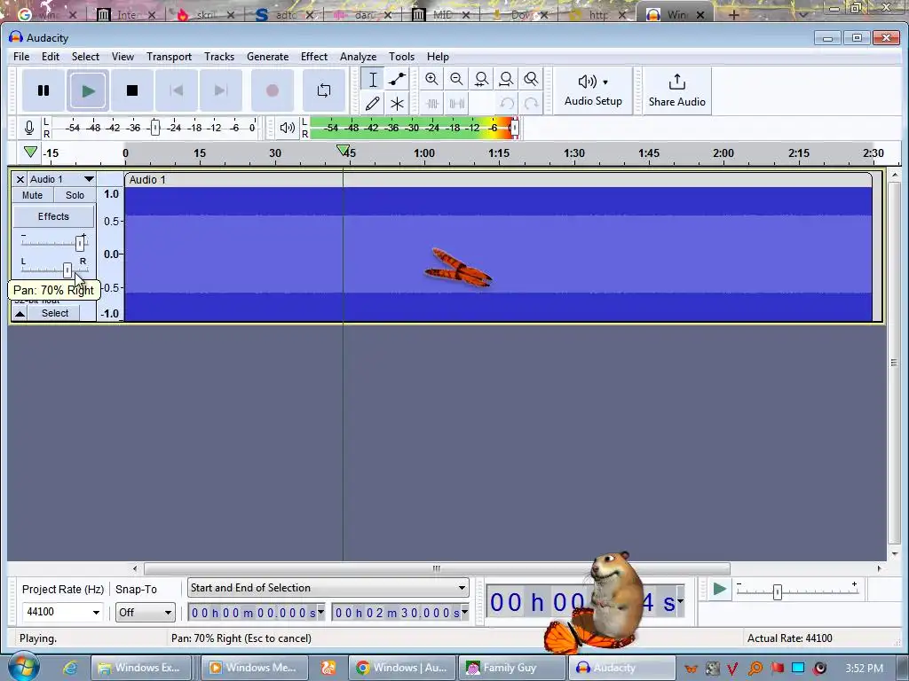
Task: Click the microphone record meter icon
Action: 29,128
